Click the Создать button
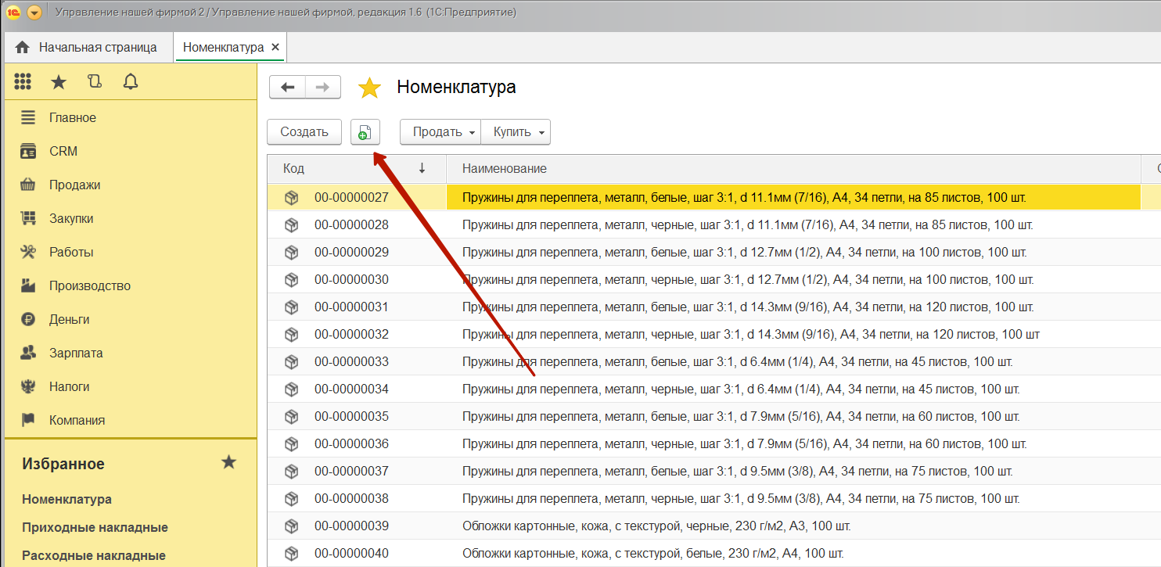The height and width of the screenshot is (567, 1161). click(x=304, y=132)
